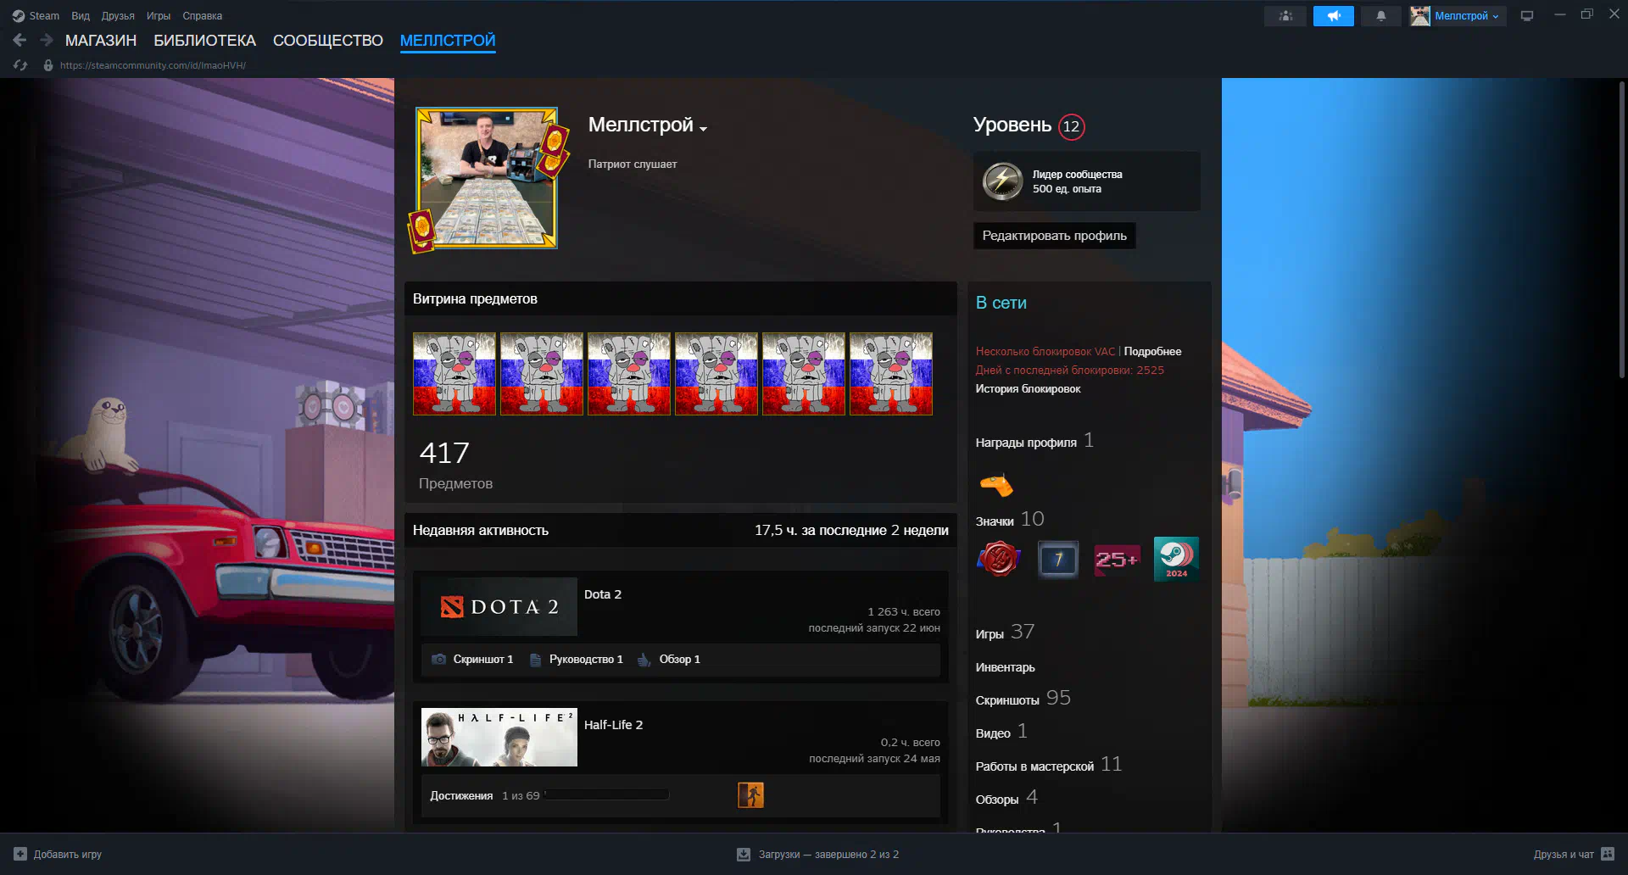This screenshot has width=1628, height=875.
Task: Click the guide document icon by Руководство 1
Action: tap(535, 660)
